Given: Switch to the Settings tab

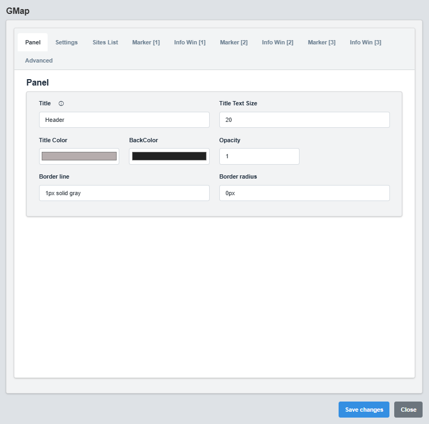Looking at the screenshot, I should [66, 42].
